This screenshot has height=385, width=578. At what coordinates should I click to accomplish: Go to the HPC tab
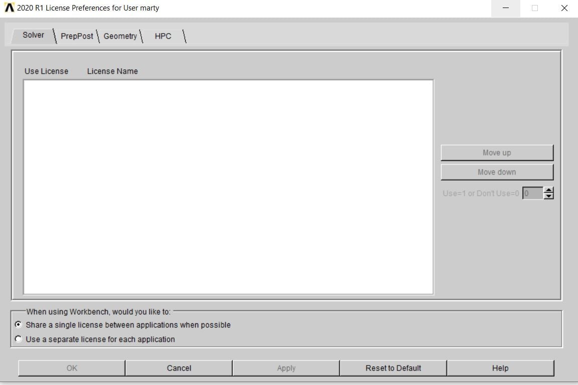click(x=163, y=36)
